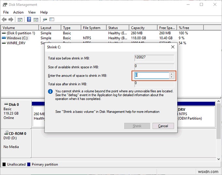Click the Disk 0 partition 1 volume icon

4,33
